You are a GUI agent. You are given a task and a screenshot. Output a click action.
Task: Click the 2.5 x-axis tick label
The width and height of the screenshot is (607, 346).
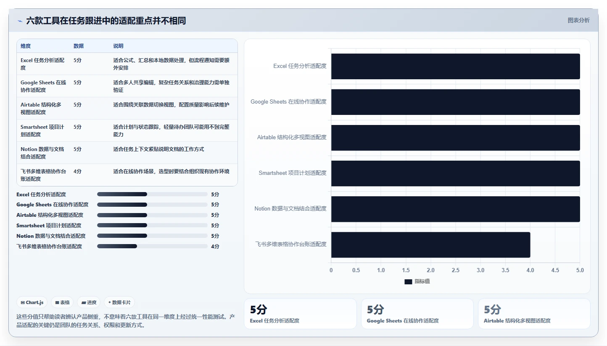[x=456, y=271]
